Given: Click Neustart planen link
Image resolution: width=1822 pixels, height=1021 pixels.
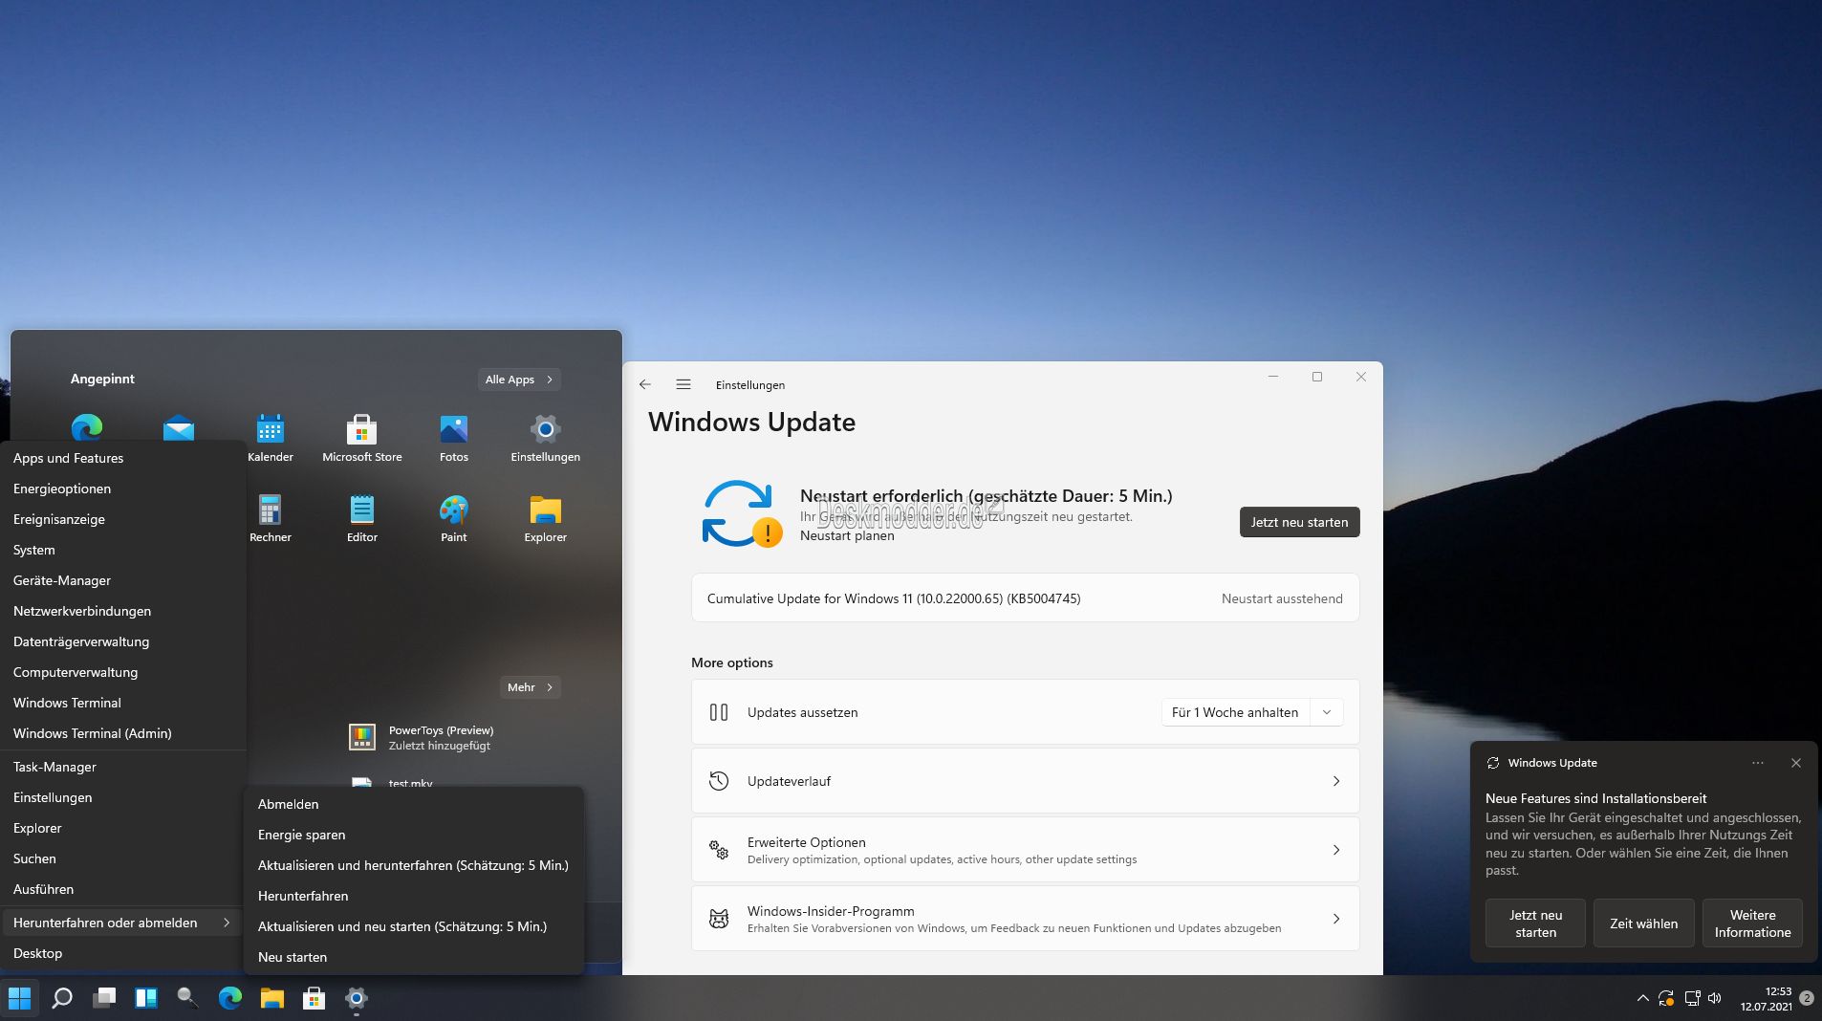Looking at the screenshot, I should pyautogui.click(x=847, y=535).
